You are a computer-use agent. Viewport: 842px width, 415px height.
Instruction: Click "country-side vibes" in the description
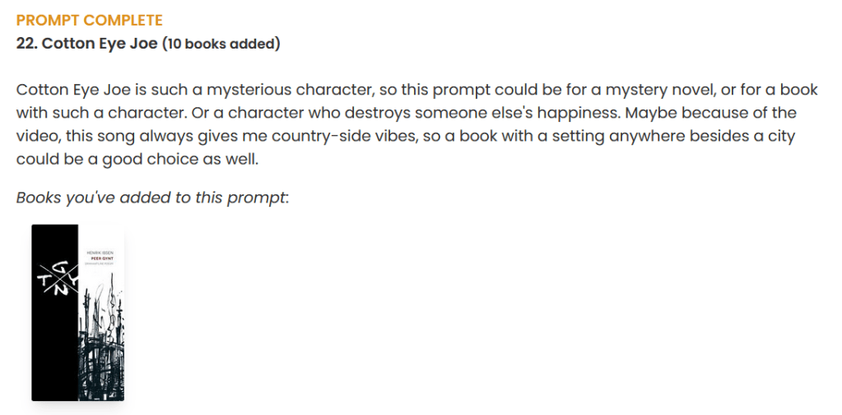point(355,136)
